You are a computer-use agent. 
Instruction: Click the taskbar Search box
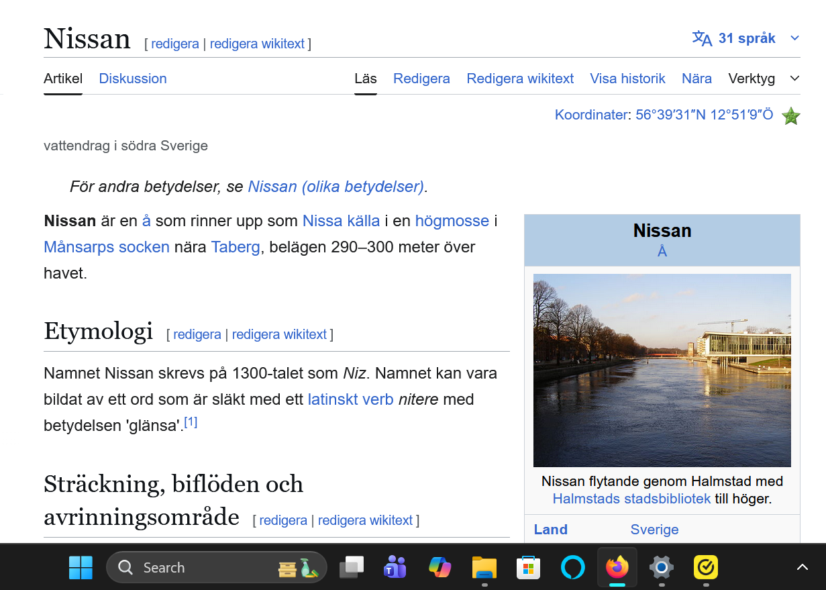pos(216,568)
